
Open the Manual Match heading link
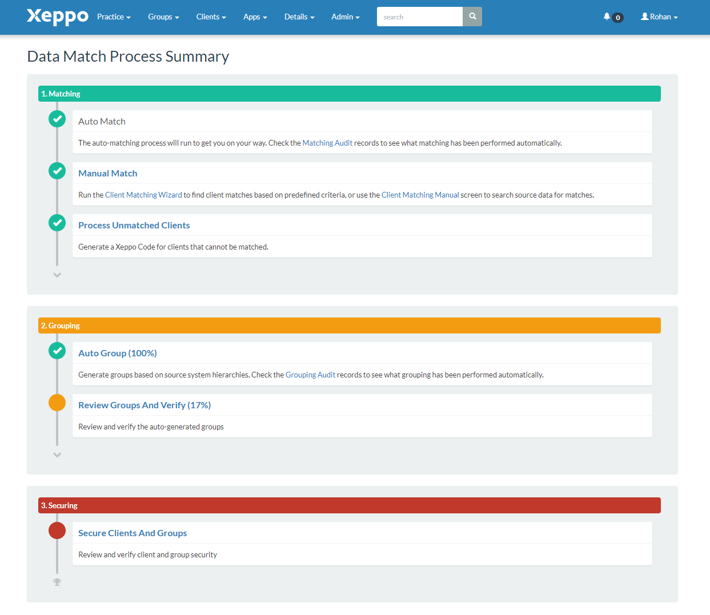[108, 173]
